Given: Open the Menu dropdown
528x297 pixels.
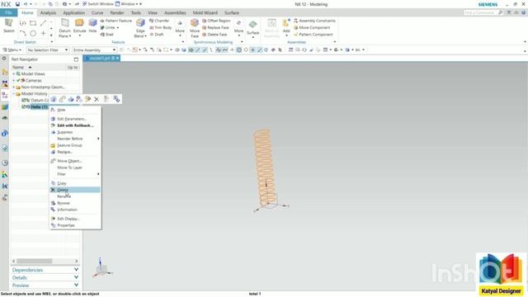Looking at the screenshot, I should (x=12, y=49).
